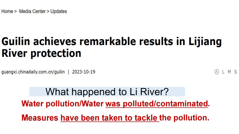239x134 pixels.
Task: Click the words River protection in the headline
Action: point(41,53)
